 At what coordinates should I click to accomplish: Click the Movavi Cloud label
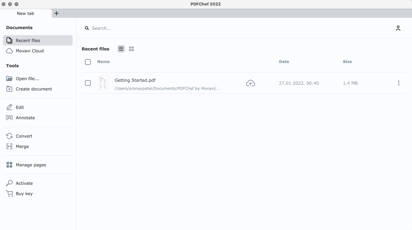coord(30,51)
